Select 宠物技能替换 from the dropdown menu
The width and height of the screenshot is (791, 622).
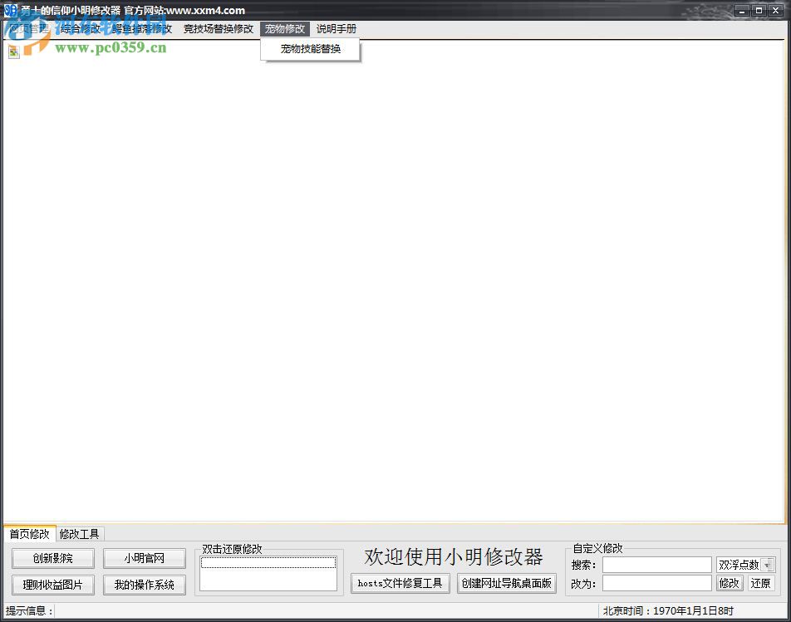tap(310, 49)
